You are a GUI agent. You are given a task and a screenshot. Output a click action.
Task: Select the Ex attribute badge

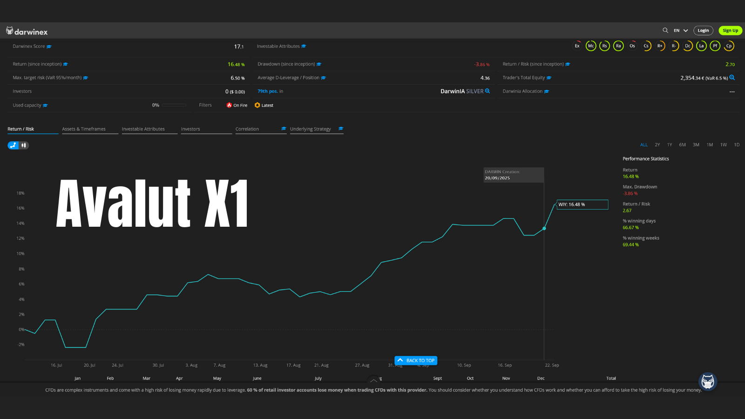[x=577, y=46]
